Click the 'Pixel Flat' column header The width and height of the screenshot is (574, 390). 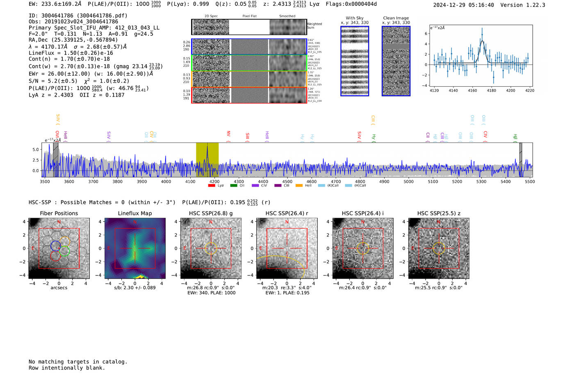click(x=249, y=16)
